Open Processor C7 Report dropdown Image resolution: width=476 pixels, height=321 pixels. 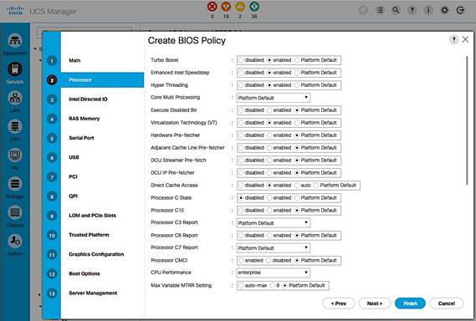pyautogui.click(x=274, y=248)
